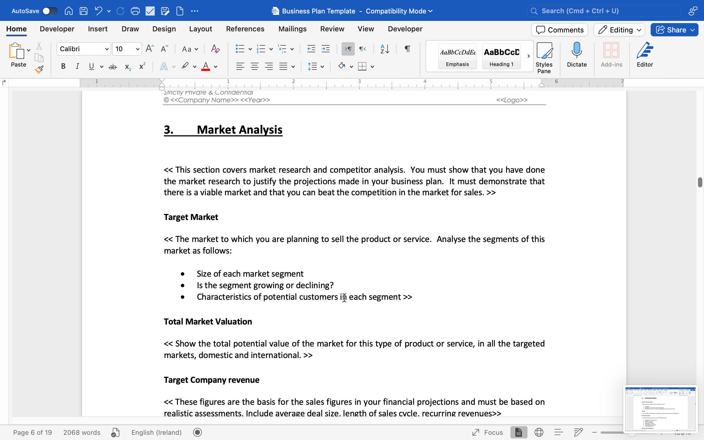Center align text button
The height and width of the screenshot is (440, 704).
pos(255,67)
